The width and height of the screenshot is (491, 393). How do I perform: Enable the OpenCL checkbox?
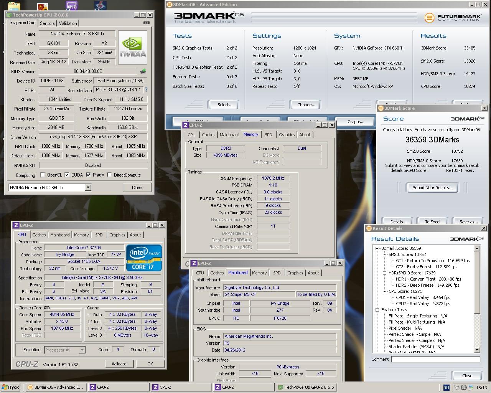point(43,175)
